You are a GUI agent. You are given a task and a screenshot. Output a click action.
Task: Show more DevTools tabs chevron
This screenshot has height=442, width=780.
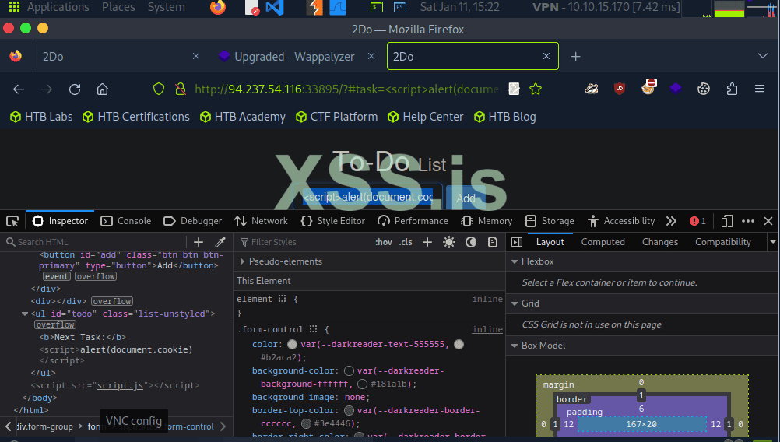(x=672, y=221)
